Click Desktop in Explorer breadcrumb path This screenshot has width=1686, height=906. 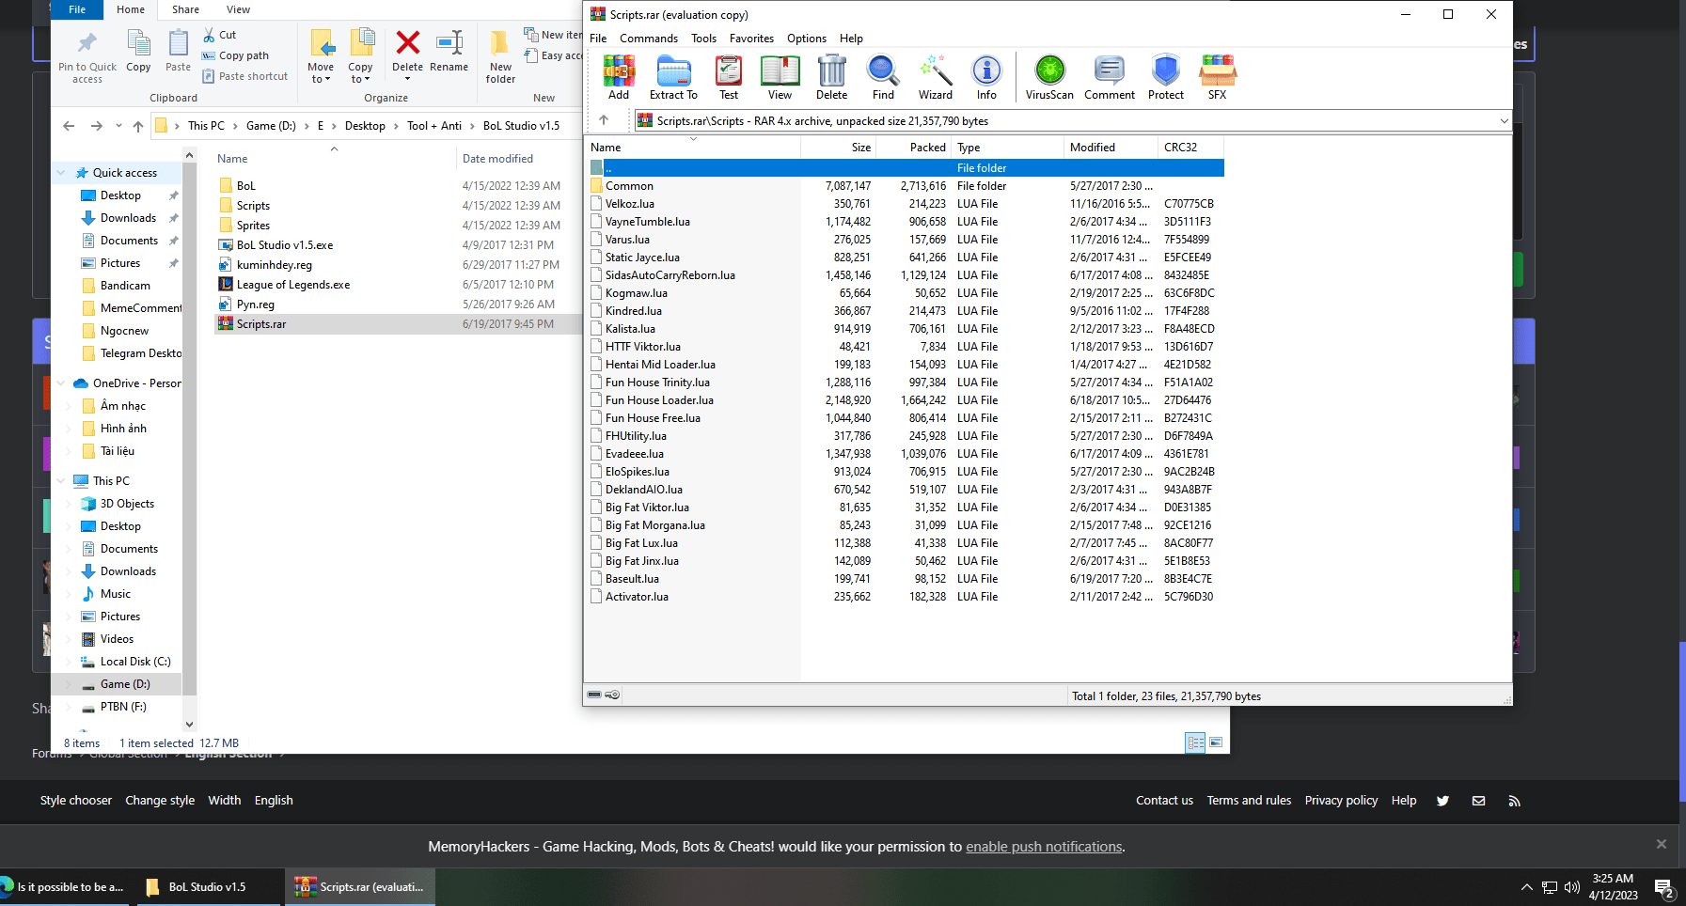tap(365, 126)
